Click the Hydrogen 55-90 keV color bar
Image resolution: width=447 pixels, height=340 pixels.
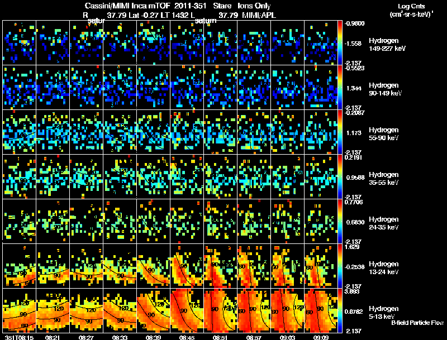pos(340,132)
